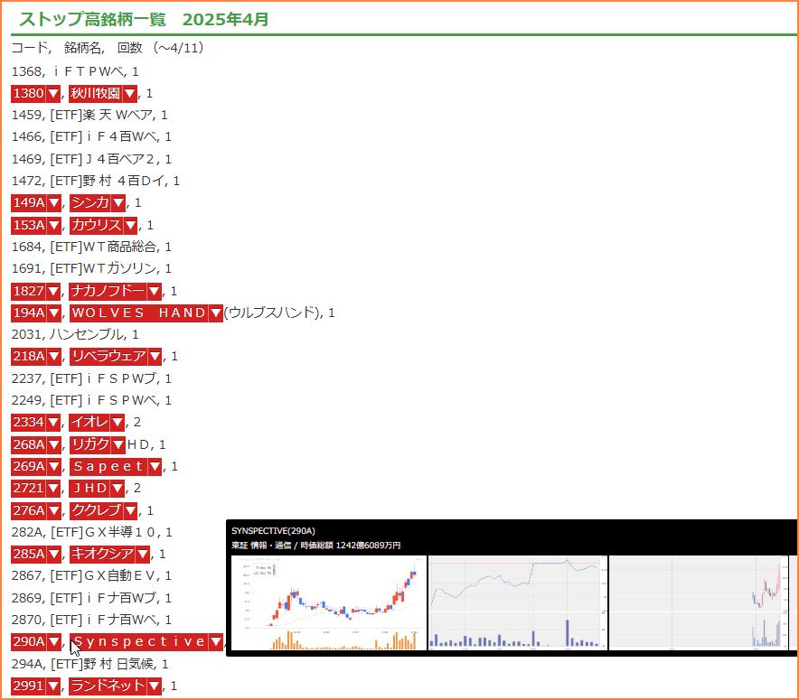Image resolution: width=799 pixels, height=700 pixels.
Task: Click the row 2867 [ETF]GX自動EV
Action: pyautogui.click(x=91, y=575)
